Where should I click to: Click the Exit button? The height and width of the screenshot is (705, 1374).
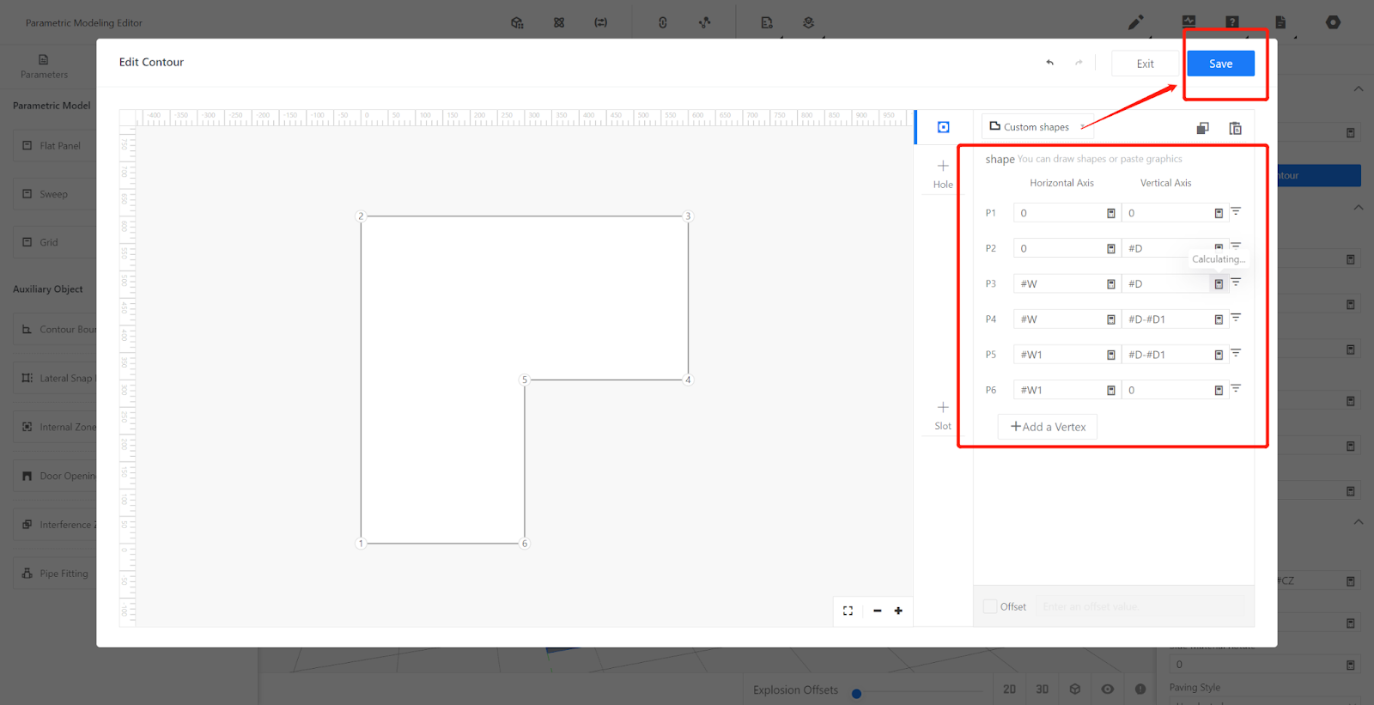point(1146,64)
